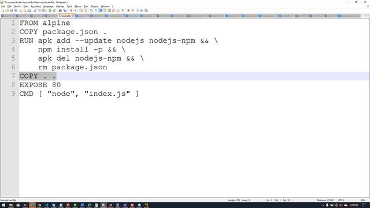Open the Settings menu
The image size is (370, 208).
pos(60,6)
